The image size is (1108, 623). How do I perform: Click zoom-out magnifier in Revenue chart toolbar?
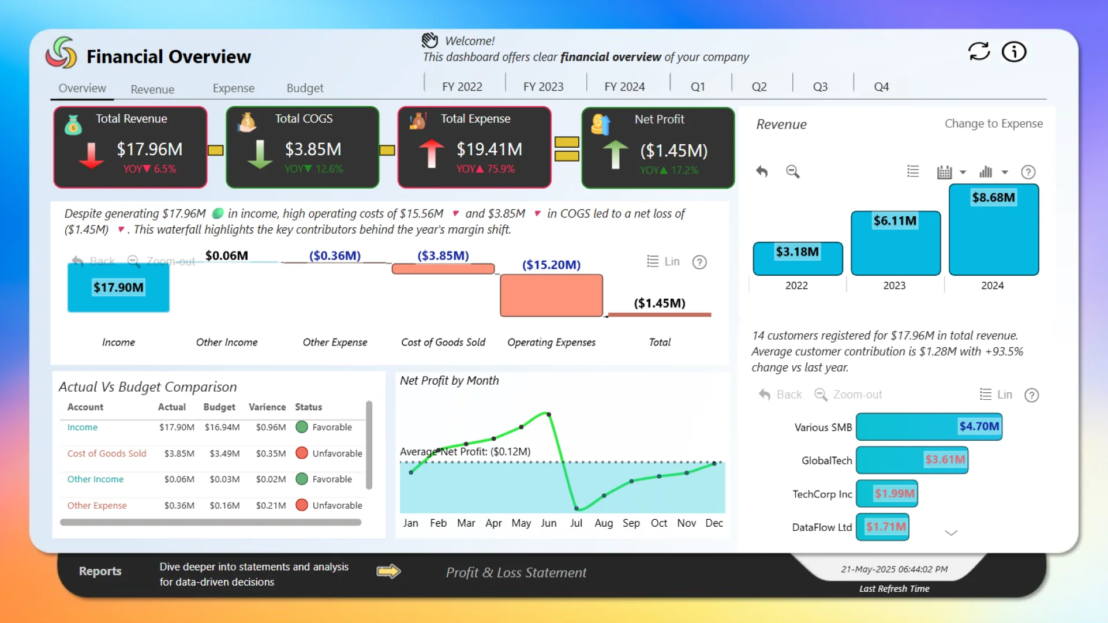click(792, 171)
